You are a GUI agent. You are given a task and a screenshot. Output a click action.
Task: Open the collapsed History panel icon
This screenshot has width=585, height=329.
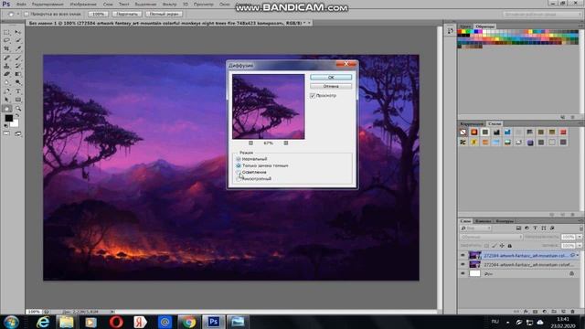(x=451, y=31)
